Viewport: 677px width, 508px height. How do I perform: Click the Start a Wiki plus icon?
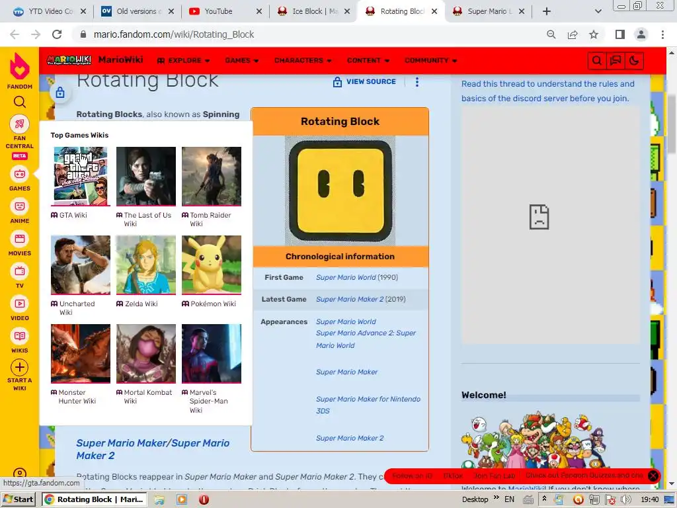pos(19,368)
